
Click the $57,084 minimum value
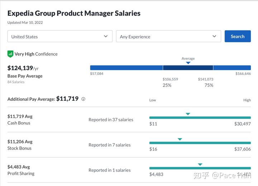(97, 74)
